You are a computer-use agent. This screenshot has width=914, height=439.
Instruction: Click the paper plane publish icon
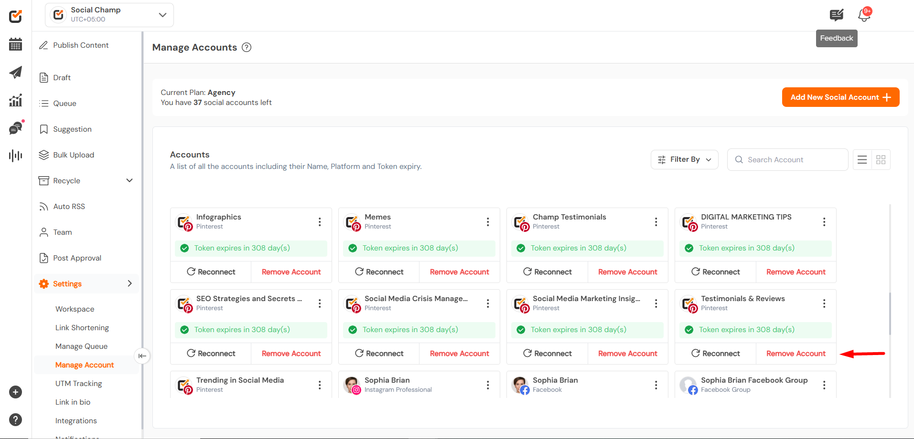click(x=15, y=73)
